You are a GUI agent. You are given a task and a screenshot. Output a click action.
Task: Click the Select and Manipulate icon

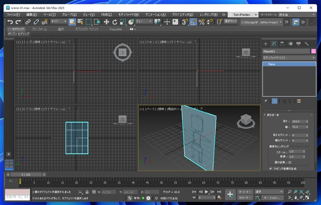pos(167,22)
